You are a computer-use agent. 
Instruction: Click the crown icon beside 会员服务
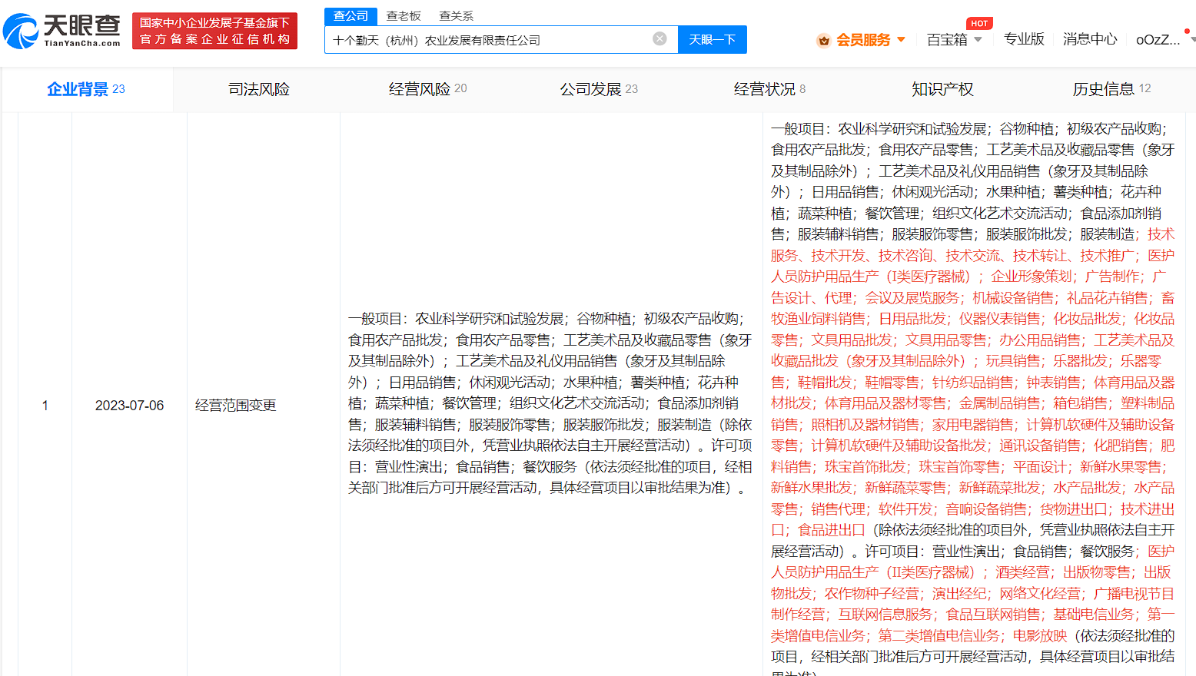point(822,39)
